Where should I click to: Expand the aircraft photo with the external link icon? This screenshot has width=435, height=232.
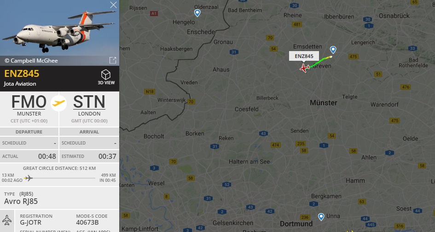coord(113,60)
